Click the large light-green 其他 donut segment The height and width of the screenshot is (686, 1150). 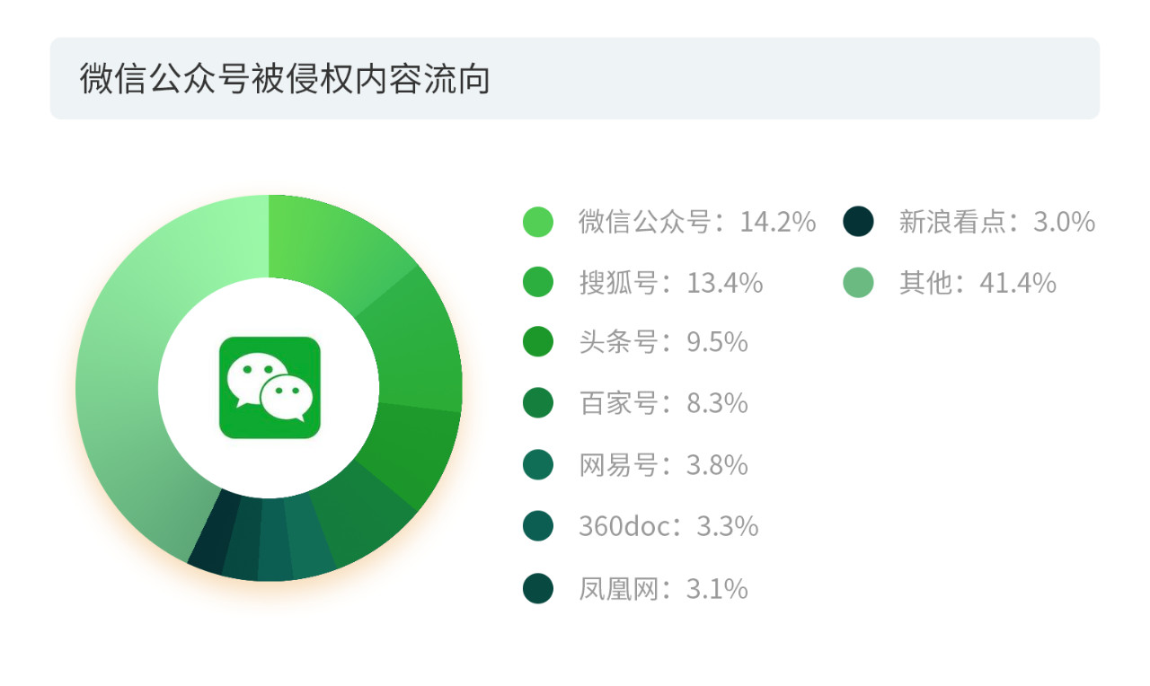tap(135, 359)
